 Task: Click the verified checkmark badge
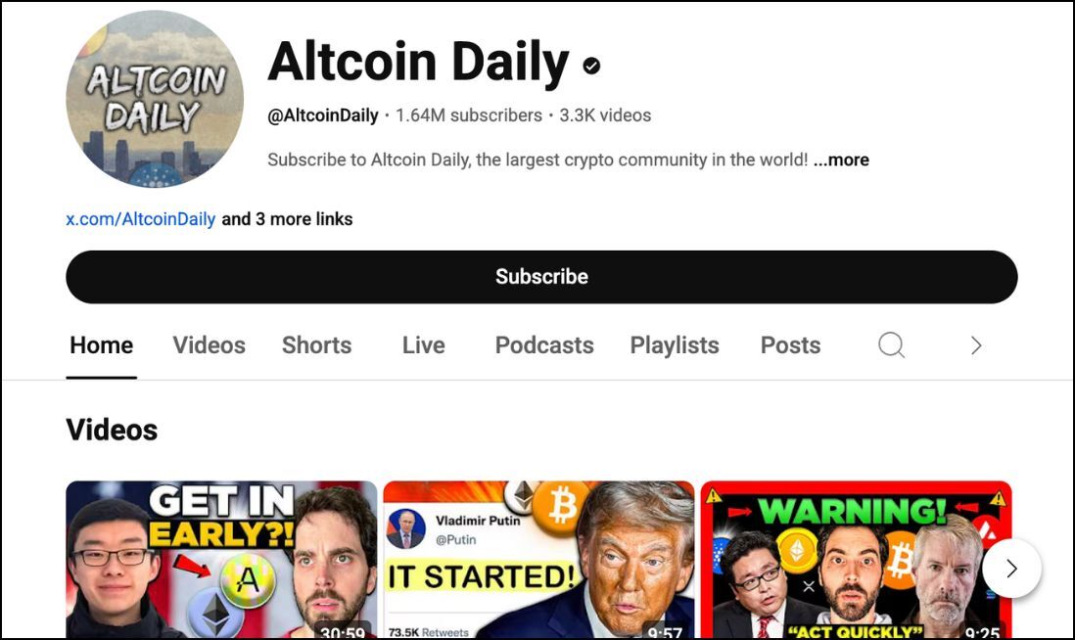[x=591, y=66]
